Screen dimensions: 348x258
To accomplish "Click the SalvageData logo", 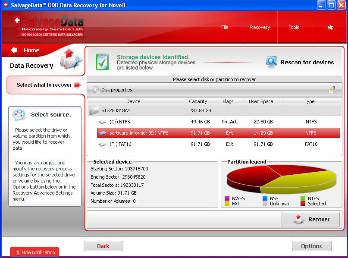I will (49, 26).
